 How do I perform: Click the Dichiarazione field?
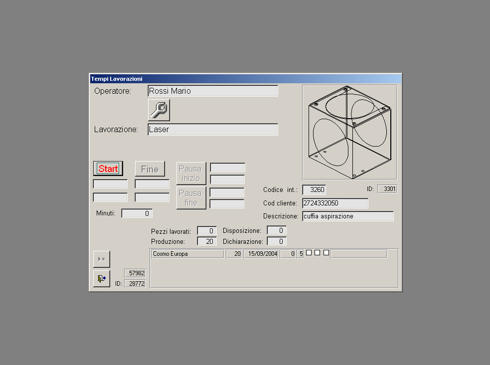[x=277, y=241]
